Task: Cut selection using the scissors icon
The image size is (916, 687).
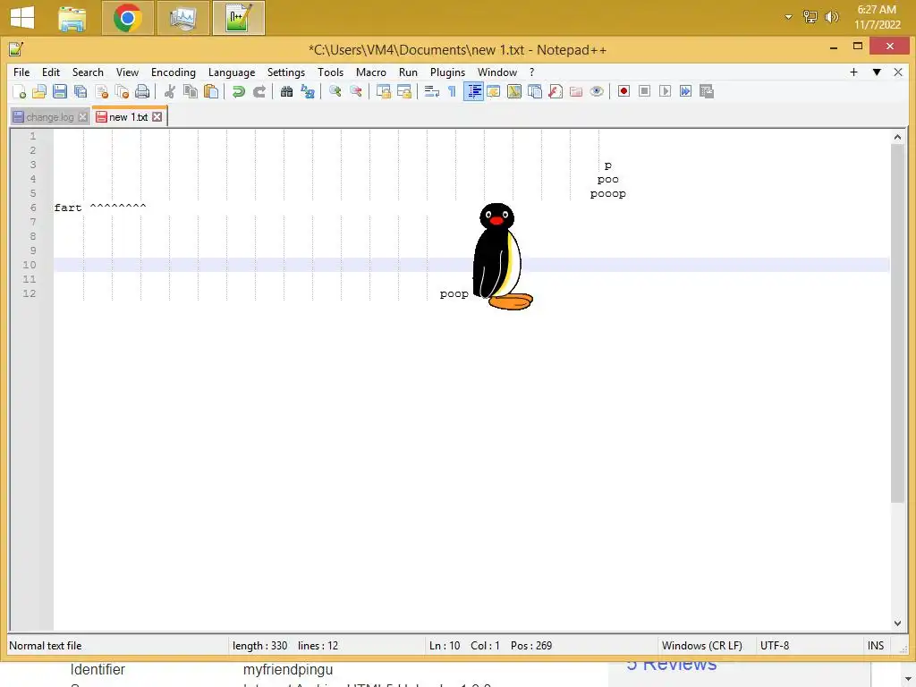Action: pos(169,91)
